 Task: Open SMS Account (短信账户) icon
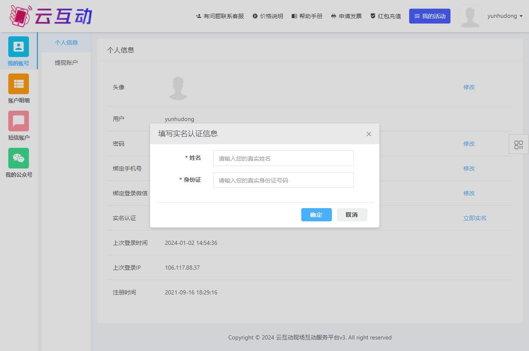click(x=19, y=121)
